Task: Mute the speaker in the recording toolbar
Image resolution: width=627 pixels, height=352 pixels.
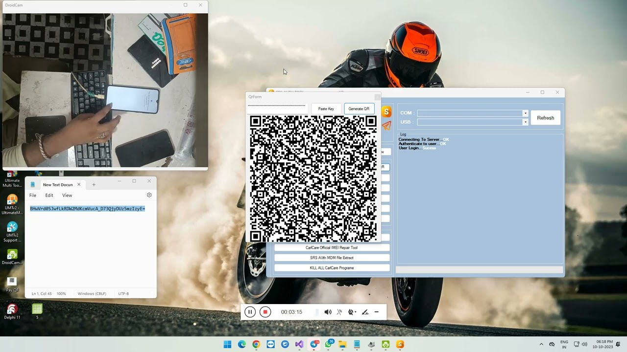Action: click(x=328, y=311)
